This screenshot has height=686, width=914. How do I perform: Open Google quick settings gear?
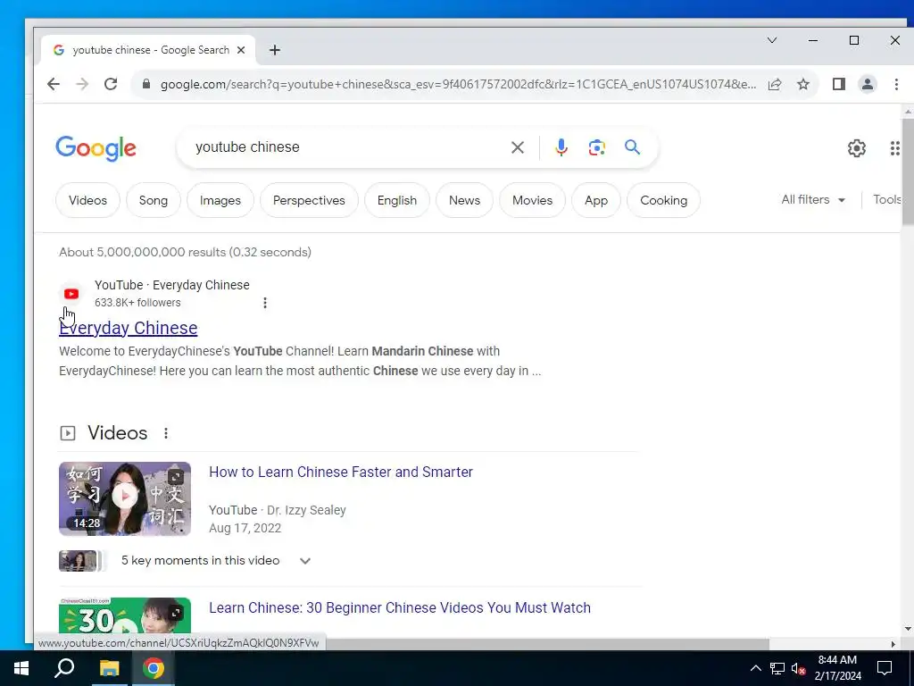click(856, 148)
